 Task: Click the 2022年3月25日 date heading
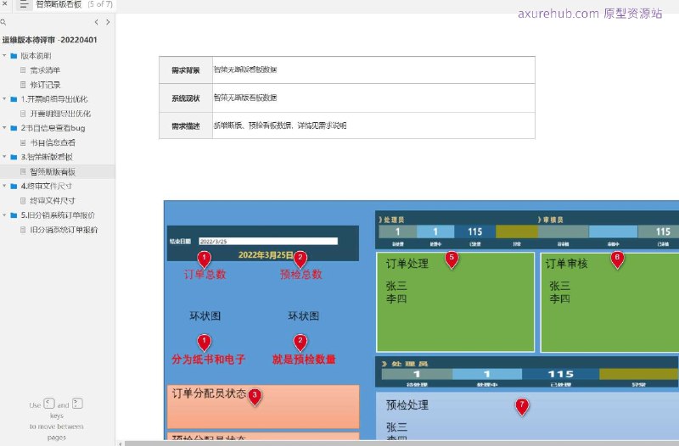click(266, 254)
